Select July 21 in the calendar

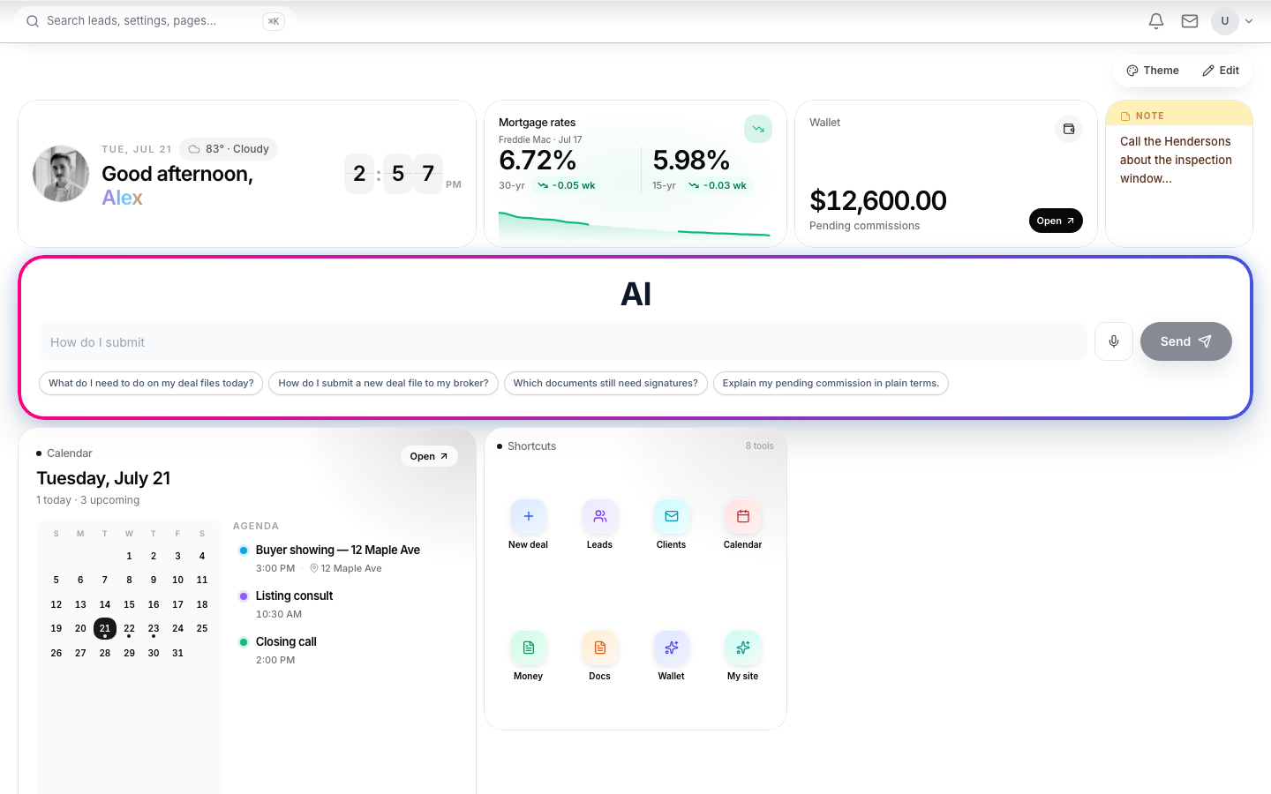coord(105,628)
